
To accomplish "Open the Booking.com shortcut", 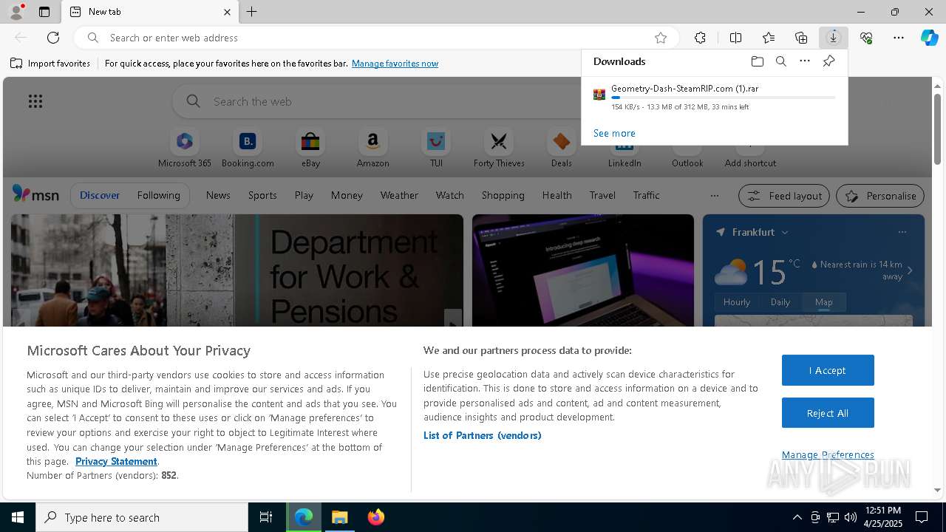I will click(x=248, y=148).
